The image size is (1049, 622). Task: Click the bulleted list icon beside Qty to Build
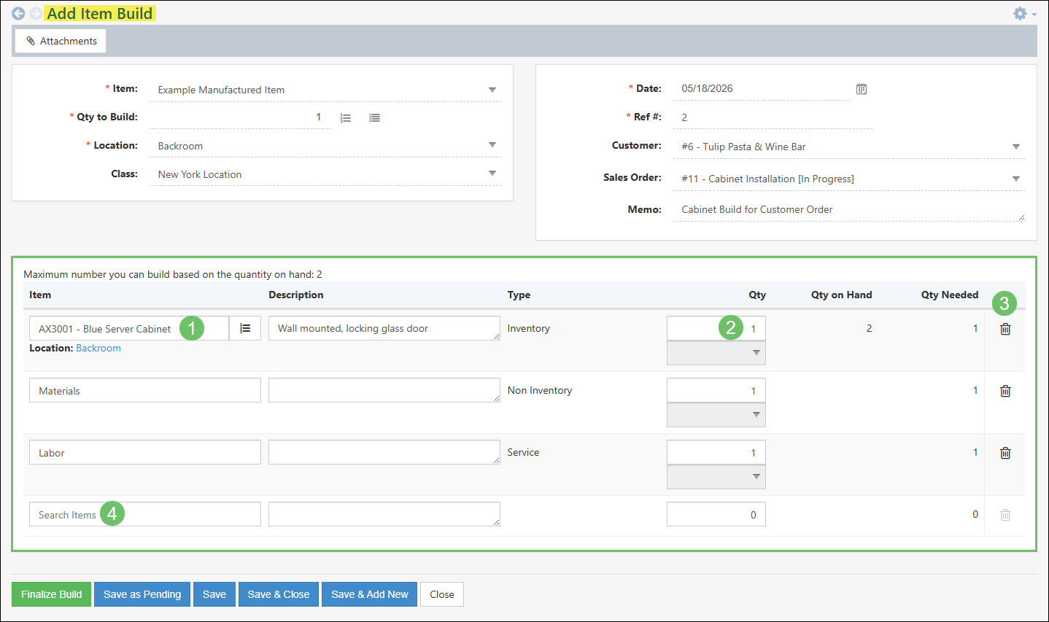pos(374,117)
